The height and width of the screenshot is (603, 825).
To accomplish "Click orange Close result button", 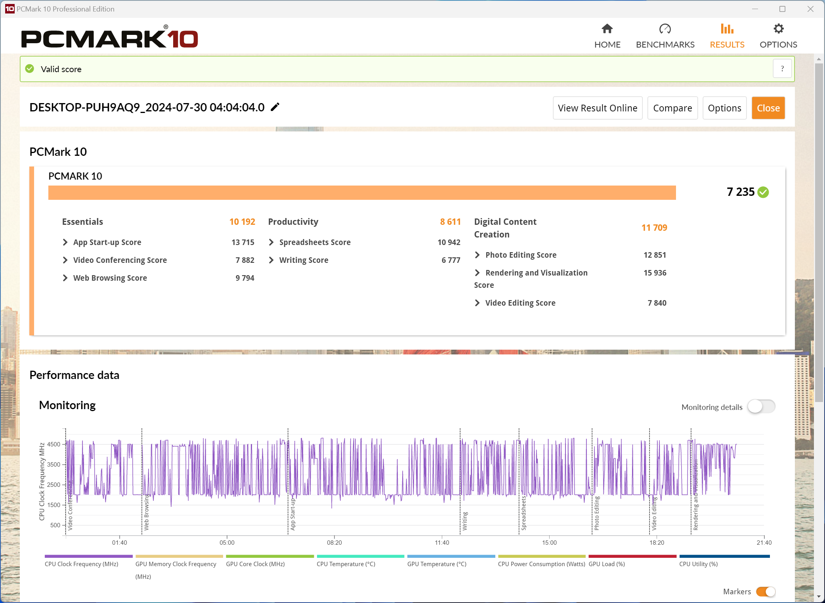I will [768, 108].
